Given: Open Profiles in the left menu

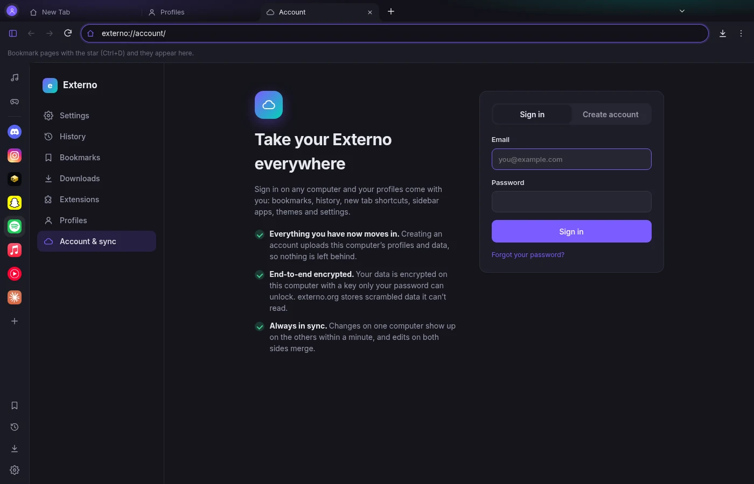Looking at the screenshot, I should (96, 220).
